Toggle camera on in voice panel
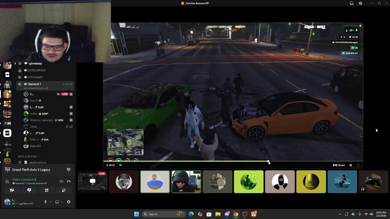Viewport: 390px width, 219px height. pos(12,190)
